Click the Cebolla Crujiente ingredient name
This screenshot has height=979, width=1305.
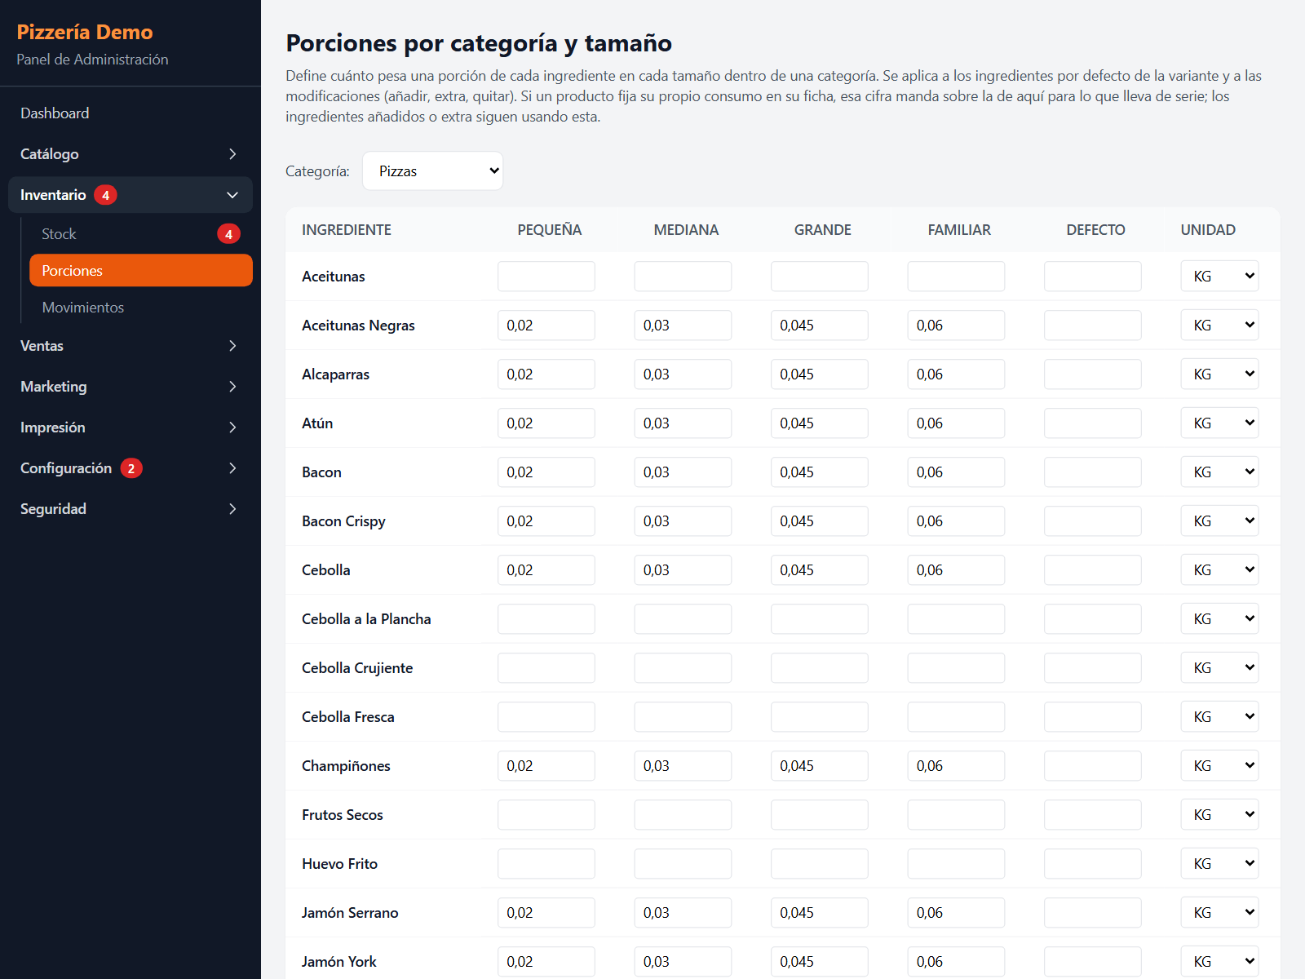[357, 668]
